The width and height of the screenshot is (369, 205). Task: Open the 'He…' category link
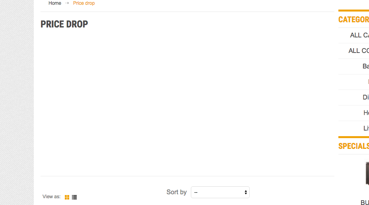pyautogui.click(x=366, y=113)
